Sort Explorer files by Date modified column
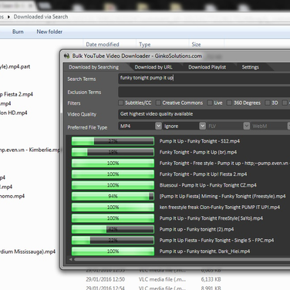Image resolution: width=290 pixels, height=290 pixels. click(103, 45)
